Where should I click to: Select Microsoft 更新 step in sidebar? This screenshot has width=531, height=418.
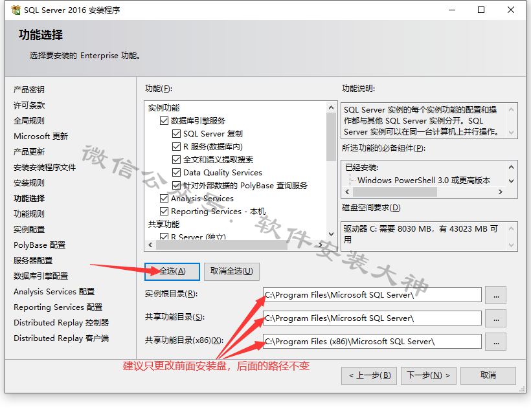coord(41,137)
